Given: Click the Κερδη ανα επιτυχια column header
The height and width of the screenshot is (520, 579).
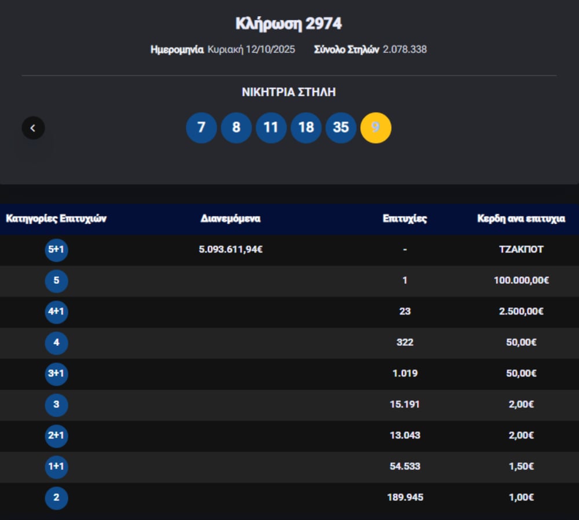Looking at the screenshot, I should (x=521, y=219).
